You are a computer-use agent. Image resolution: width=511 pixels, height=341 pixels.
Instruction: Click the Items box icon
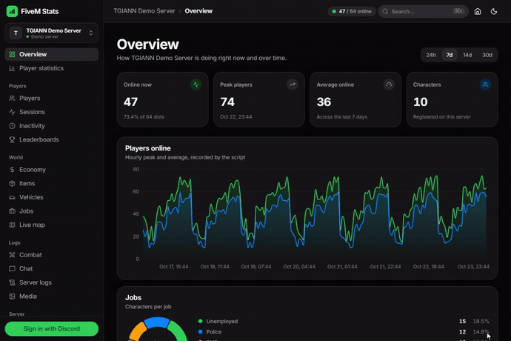12,183
